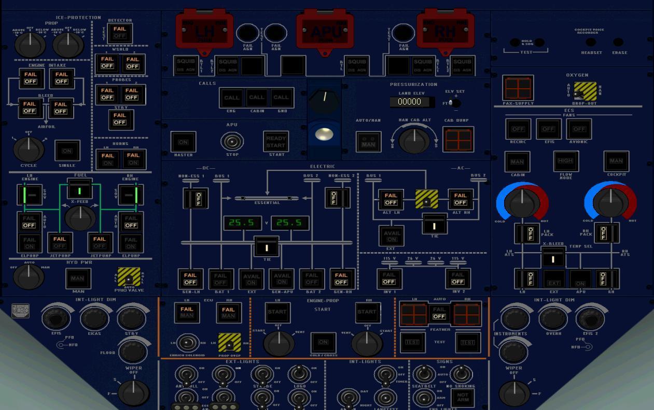
Task: Push the ALT RH FAIL/OFF button
Action: pyautogui.click(x=460, y=199)
